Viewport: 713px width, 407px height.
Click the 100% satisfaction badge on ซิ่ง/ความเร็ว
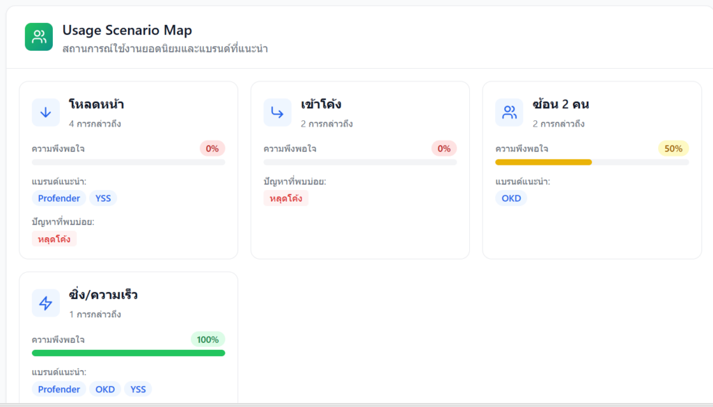(207, 340)
